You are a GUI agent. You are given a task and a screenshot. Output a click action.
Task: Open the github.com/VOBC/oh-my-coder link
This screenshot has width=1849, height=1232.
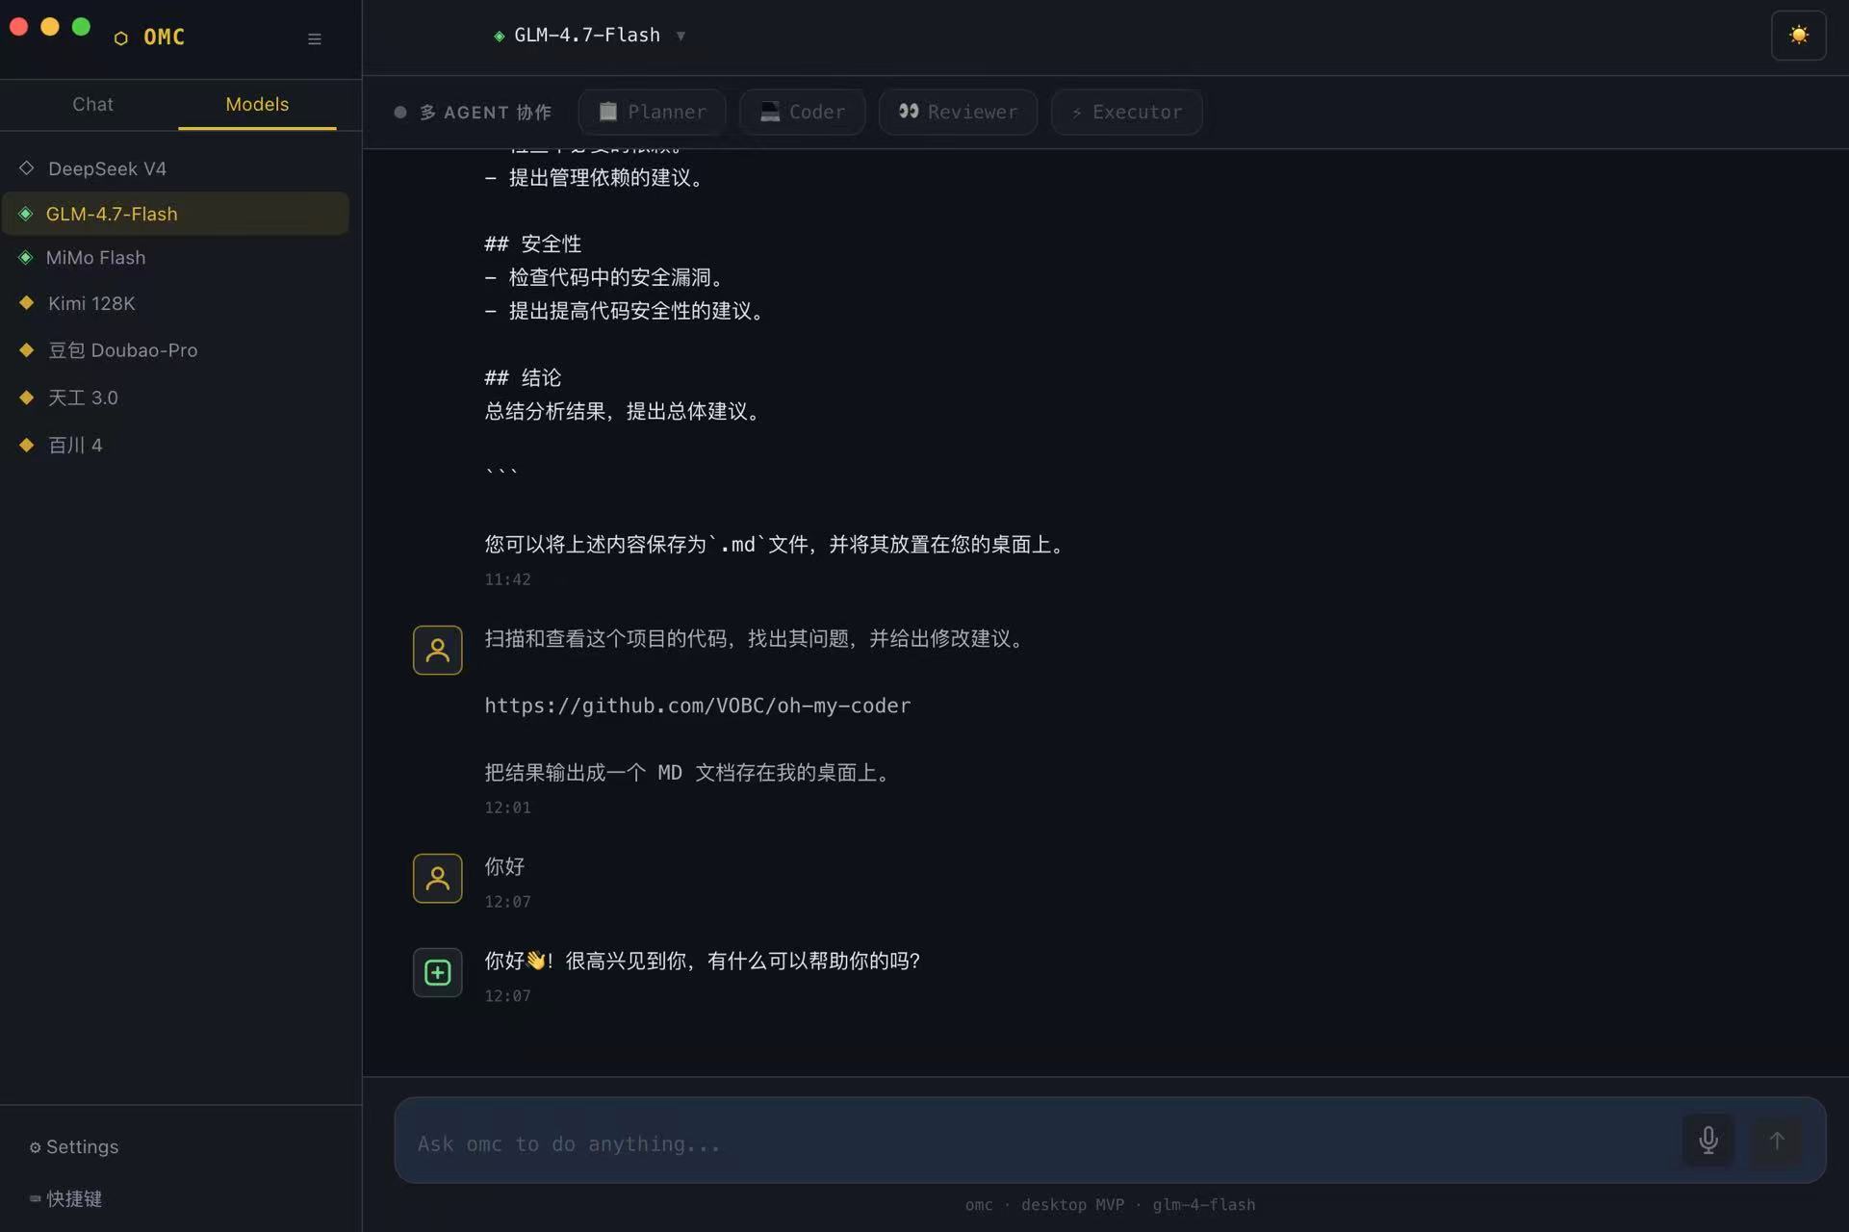[x=697, y=706]
